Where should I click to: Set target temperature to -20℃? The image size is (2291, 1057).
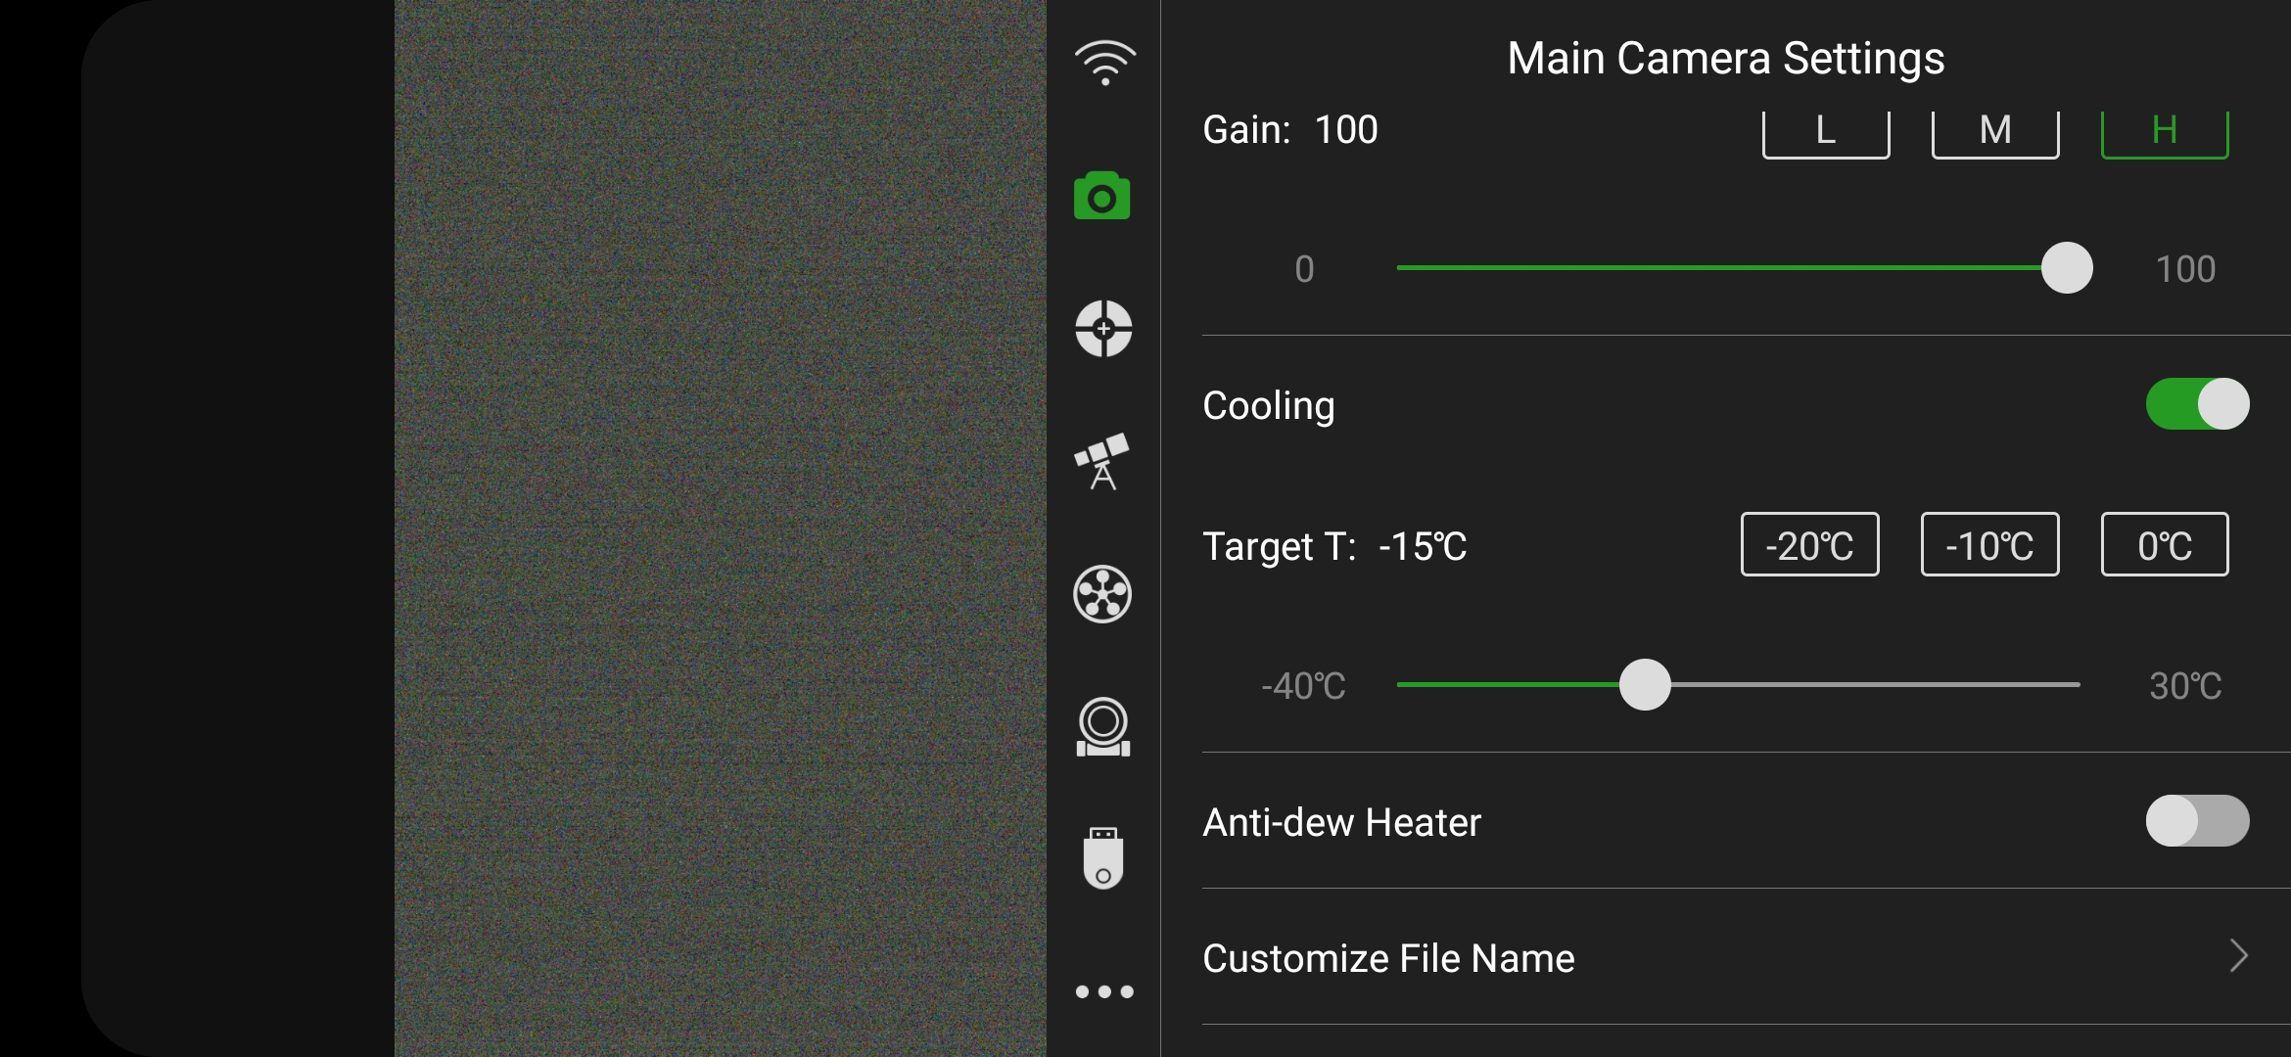point(1809,544)
